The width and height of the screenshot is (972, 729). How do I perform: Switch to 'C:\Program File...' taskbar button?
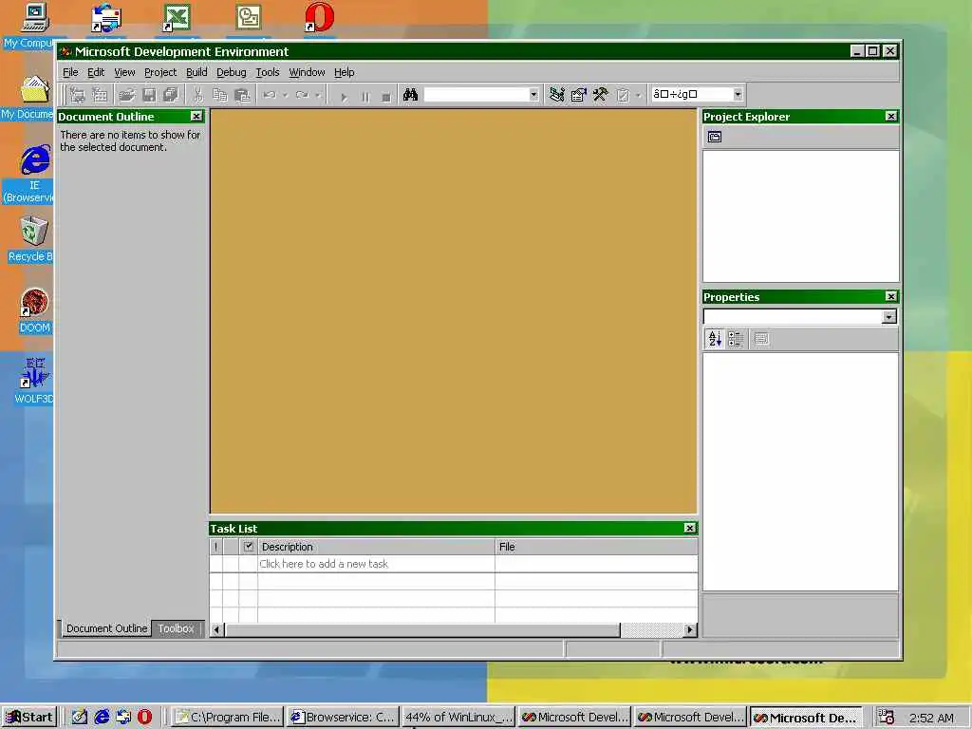[227, 718]
